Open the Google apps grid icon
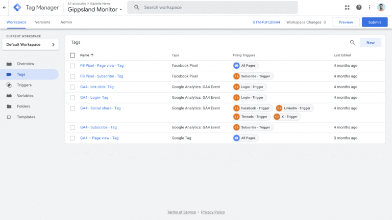Image resolution: width=392 pixels, height=220 pixels. click(347, 7)
